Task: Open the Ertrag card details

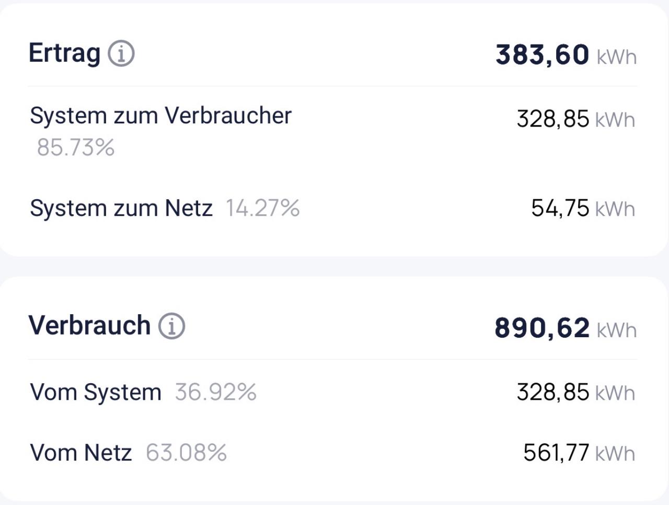Action: coord(334,131)
